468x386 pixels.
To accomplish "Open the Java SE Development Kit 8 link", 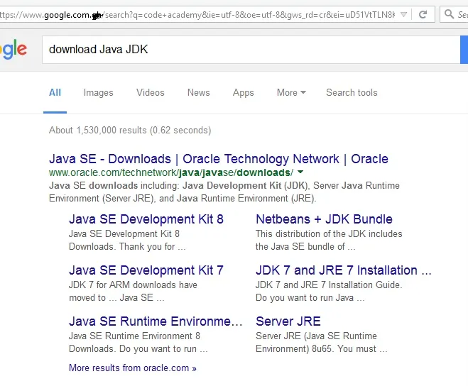I will (146, 219).
